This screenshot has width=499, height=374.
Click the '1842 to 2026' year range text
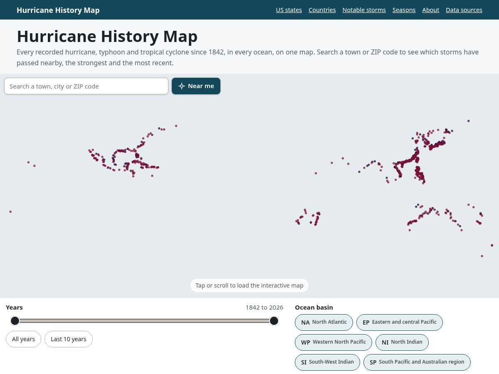pos(264,308)
